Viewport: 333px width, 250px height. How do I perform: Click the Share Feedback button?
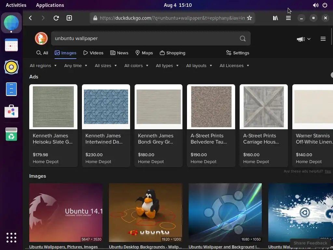tap(310, 243)
